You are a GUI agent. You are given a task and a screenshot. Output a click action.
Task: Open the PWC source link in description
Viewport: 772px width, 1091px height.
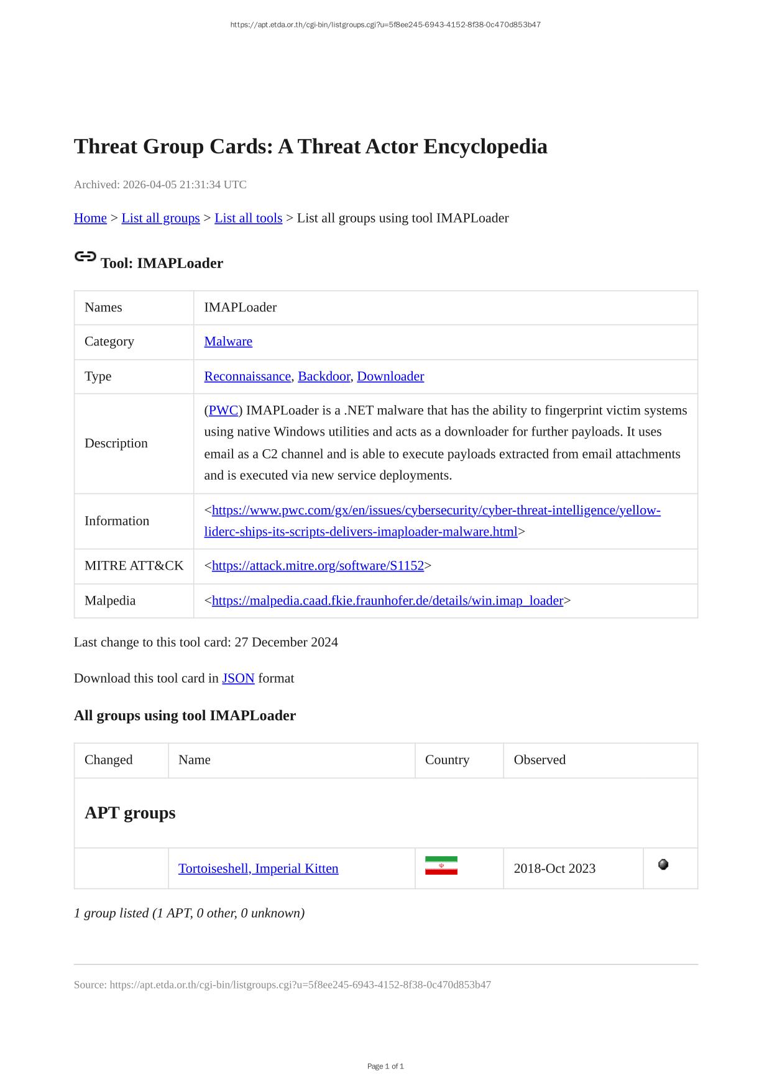point(223,411)
